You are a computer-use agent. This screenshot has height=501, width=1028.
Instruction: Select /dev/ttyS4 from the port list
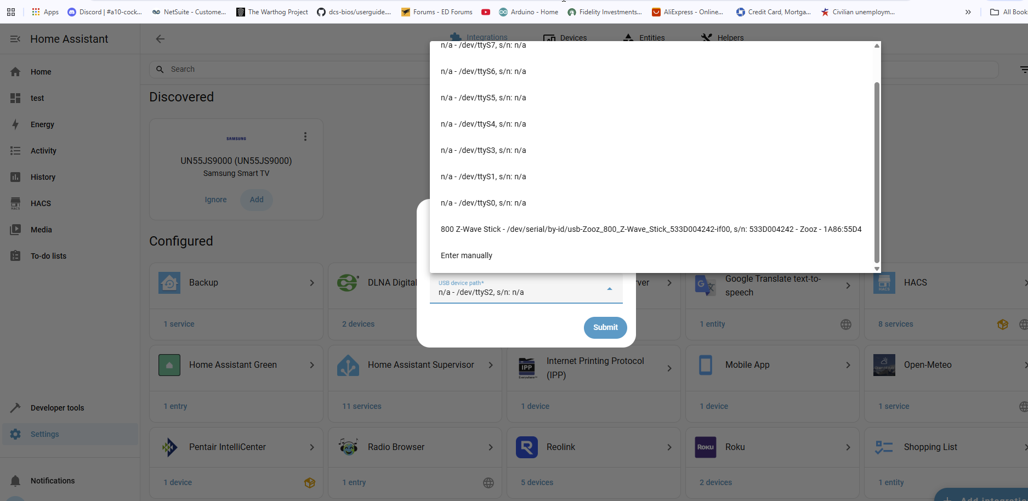point(651,124)
